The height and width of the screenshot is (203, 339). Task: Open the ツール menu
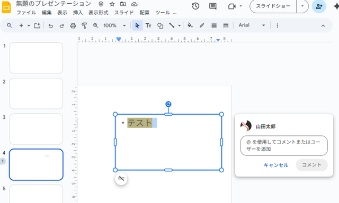click(163, 13)
